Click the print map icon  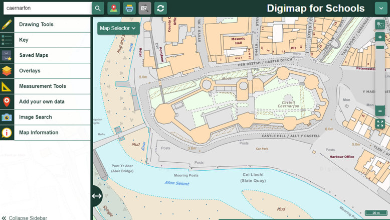(129, 8)
